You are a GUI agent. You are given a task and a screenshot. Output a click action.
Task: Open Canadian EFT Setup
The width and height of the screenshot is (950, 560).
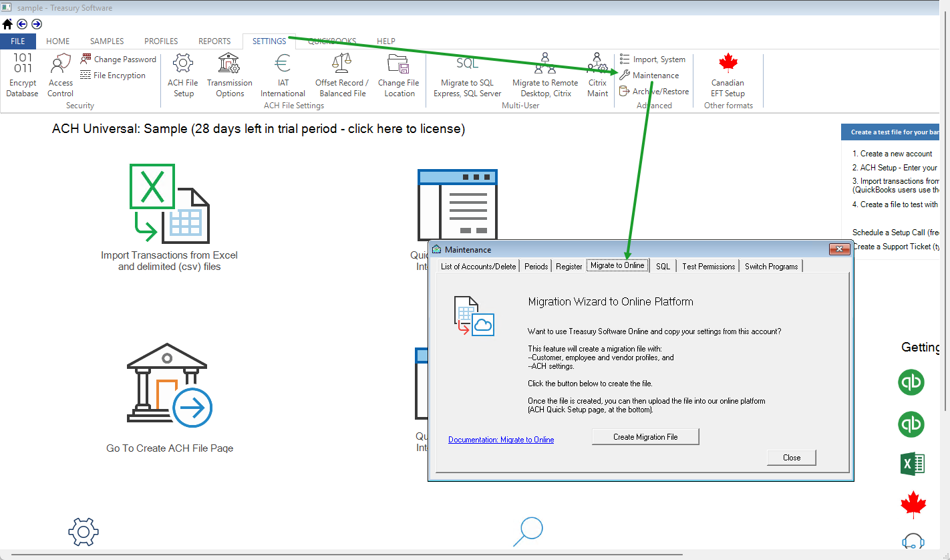728,75
